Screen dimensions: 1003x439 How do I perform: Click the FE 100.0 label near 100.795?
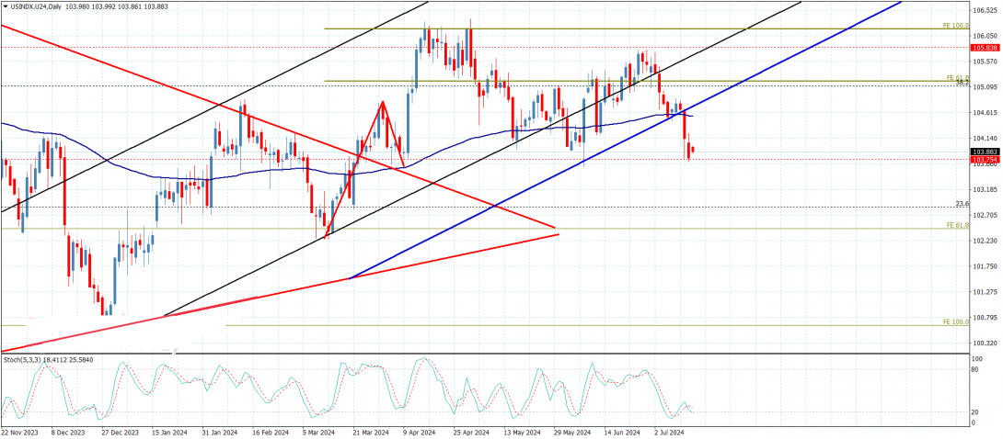(956, 322)
